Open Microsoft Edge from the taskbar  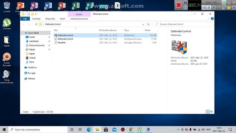coord(89,130)
